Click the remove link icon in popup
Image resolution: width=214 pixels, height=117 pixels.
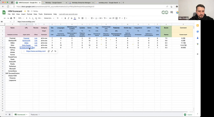pos(55,51)
